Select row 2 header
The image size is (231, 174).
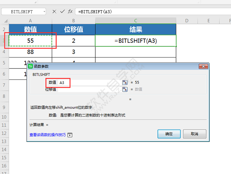click(x=4, y=29)
